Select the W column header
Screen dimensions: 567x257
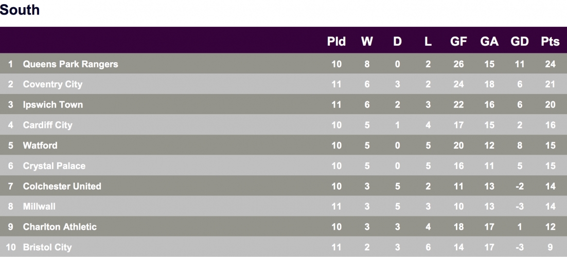pyautogui.click(x=367, y=42)
